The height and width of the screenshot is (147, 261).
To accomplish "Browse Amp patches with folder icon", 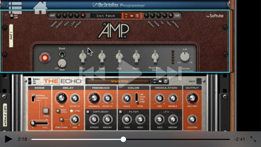I will click(x=132, y=16).
